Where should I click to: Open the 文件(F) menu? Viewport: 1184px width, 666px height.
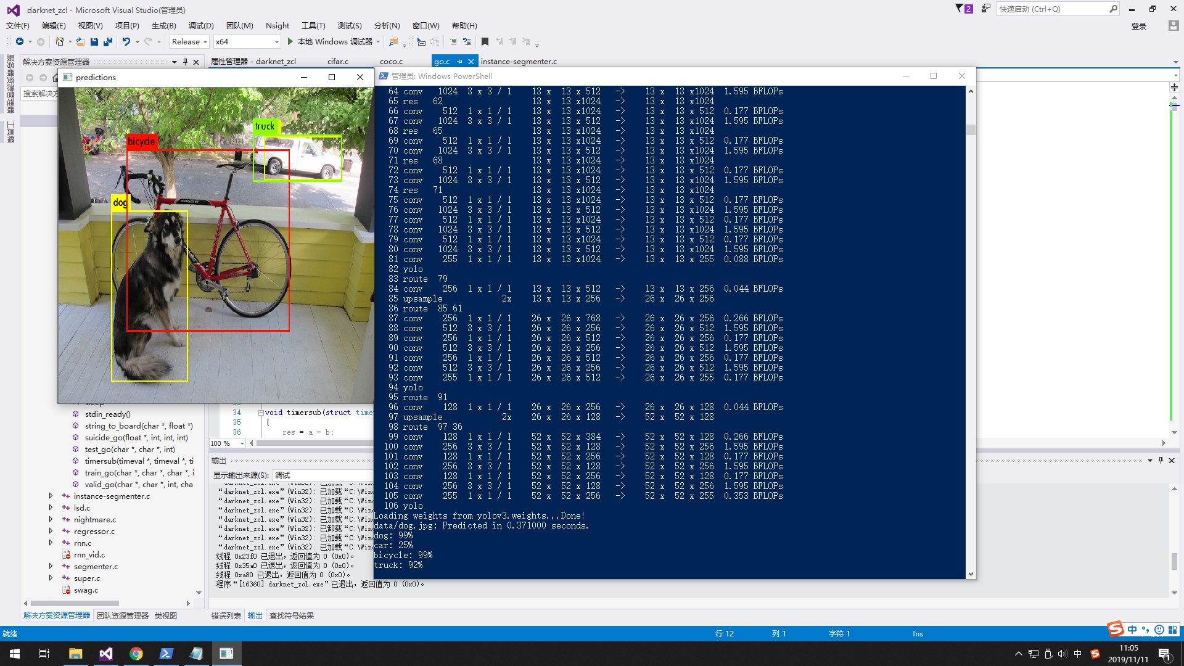click(x=18, y=25)
